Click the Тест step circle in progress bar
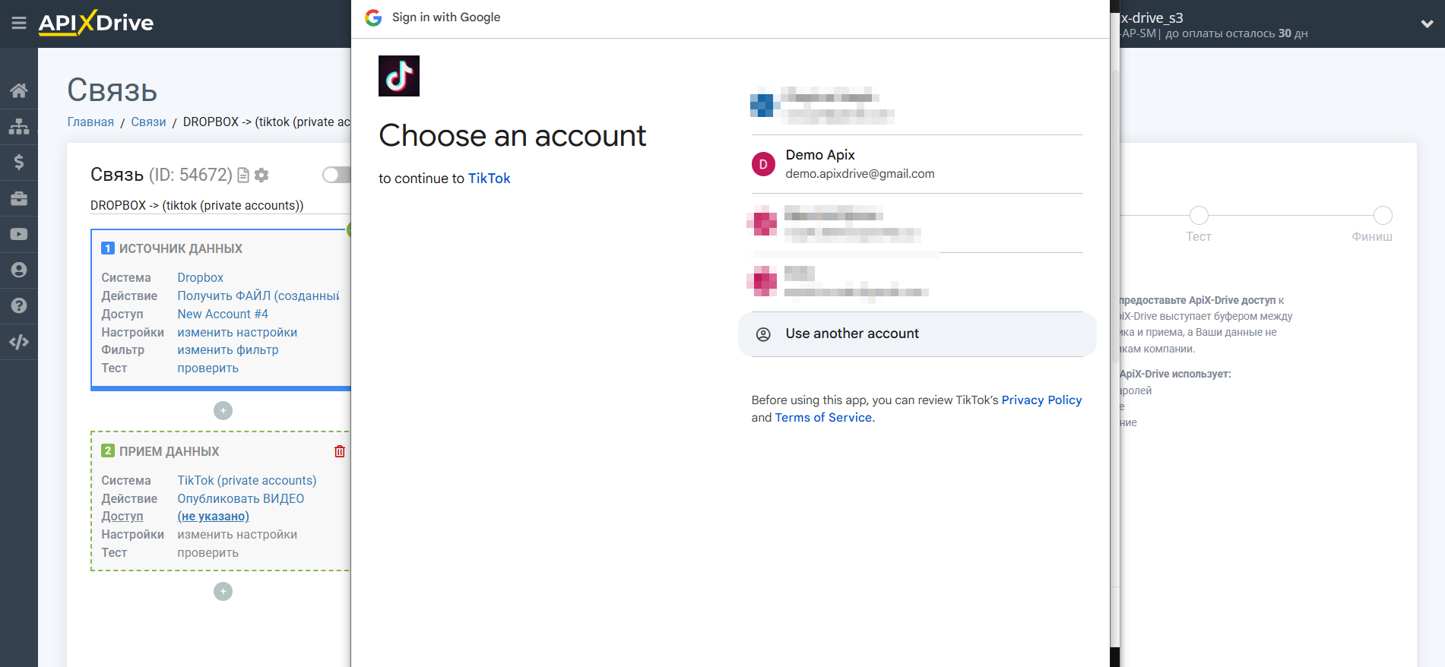1445x667 pixels. [1199, 216]
